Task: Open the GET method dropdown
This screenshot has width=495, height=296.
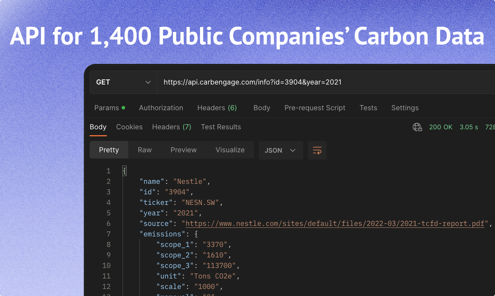Action: (124, 82)
